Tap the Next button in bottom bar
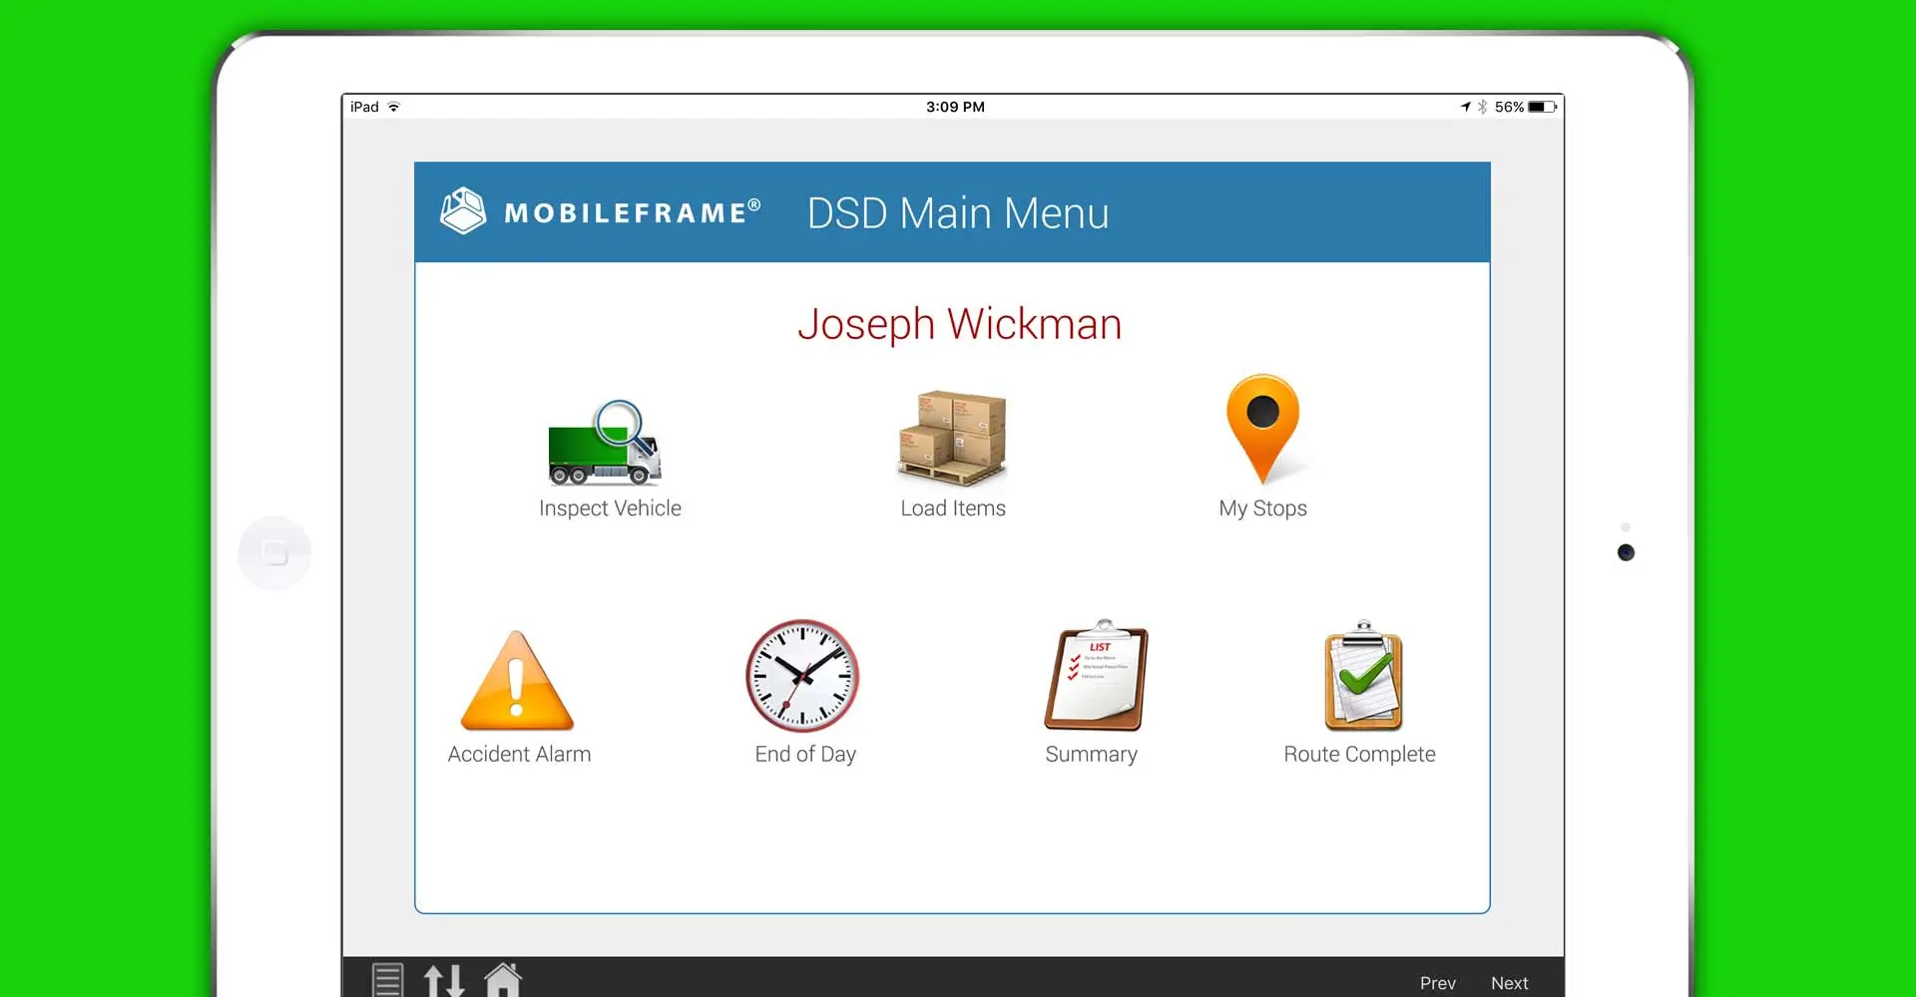Viewport: 1916px width, 997px height. 1510,983
